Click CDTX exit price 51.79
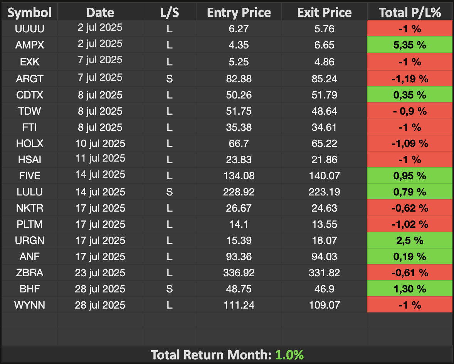This screenshot has height=364, width=454. [324, 95]
